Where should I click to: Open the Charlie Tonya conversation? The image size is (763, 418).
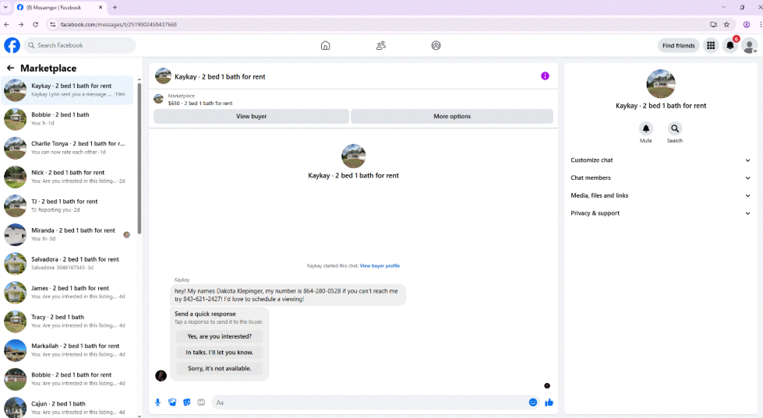point(67,148)
